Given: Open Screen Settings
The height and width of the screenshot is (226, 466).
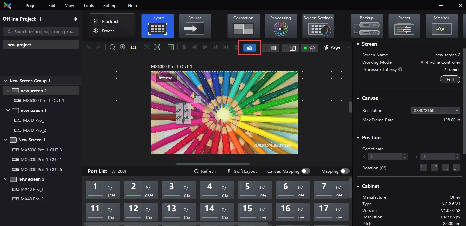Looking at the screenshot, I should click(318, 26).
